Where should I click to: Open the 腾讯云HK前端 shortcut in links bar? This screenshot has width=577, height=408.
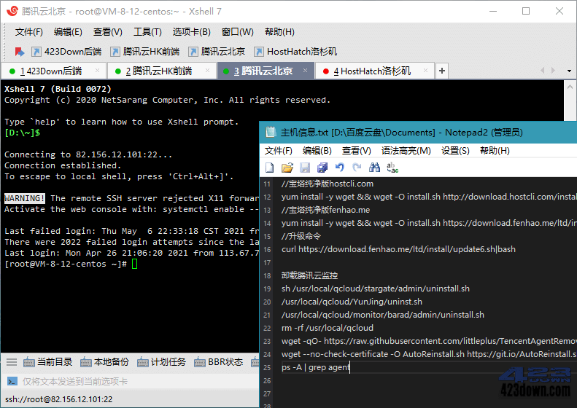coord(145,52)
